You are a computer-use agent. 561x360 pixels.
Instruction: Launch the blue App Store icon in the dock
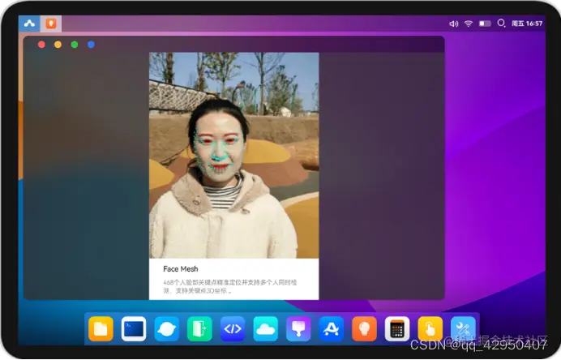(332, 328)
